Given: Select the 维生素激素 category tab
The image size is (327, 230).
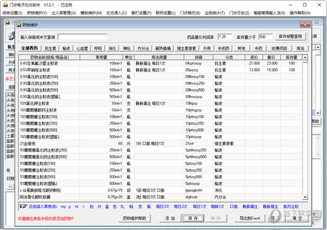Looking at the screenshot, I should pyautogui.click(x=186, y=49).
